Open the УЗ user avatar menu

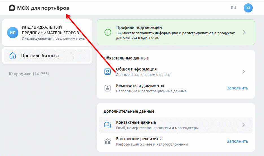(x=248, y=8)
